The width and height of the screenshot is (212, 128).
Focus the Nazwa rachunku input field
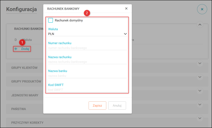(87, 62)
